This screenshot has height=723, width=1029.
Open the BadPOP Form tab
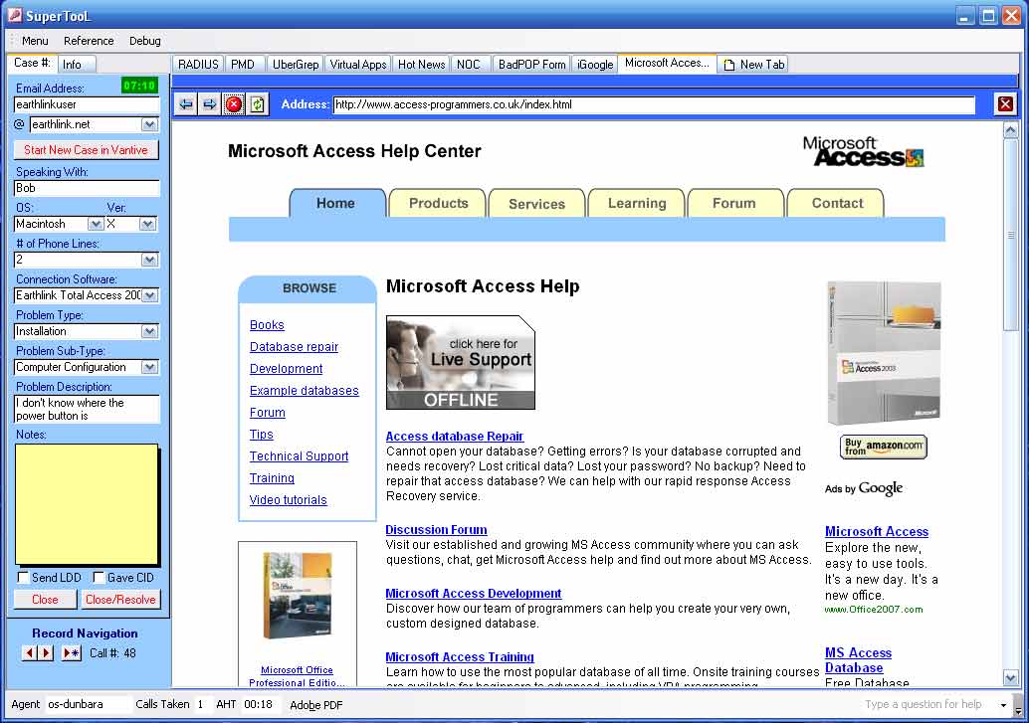pos(531,65)
